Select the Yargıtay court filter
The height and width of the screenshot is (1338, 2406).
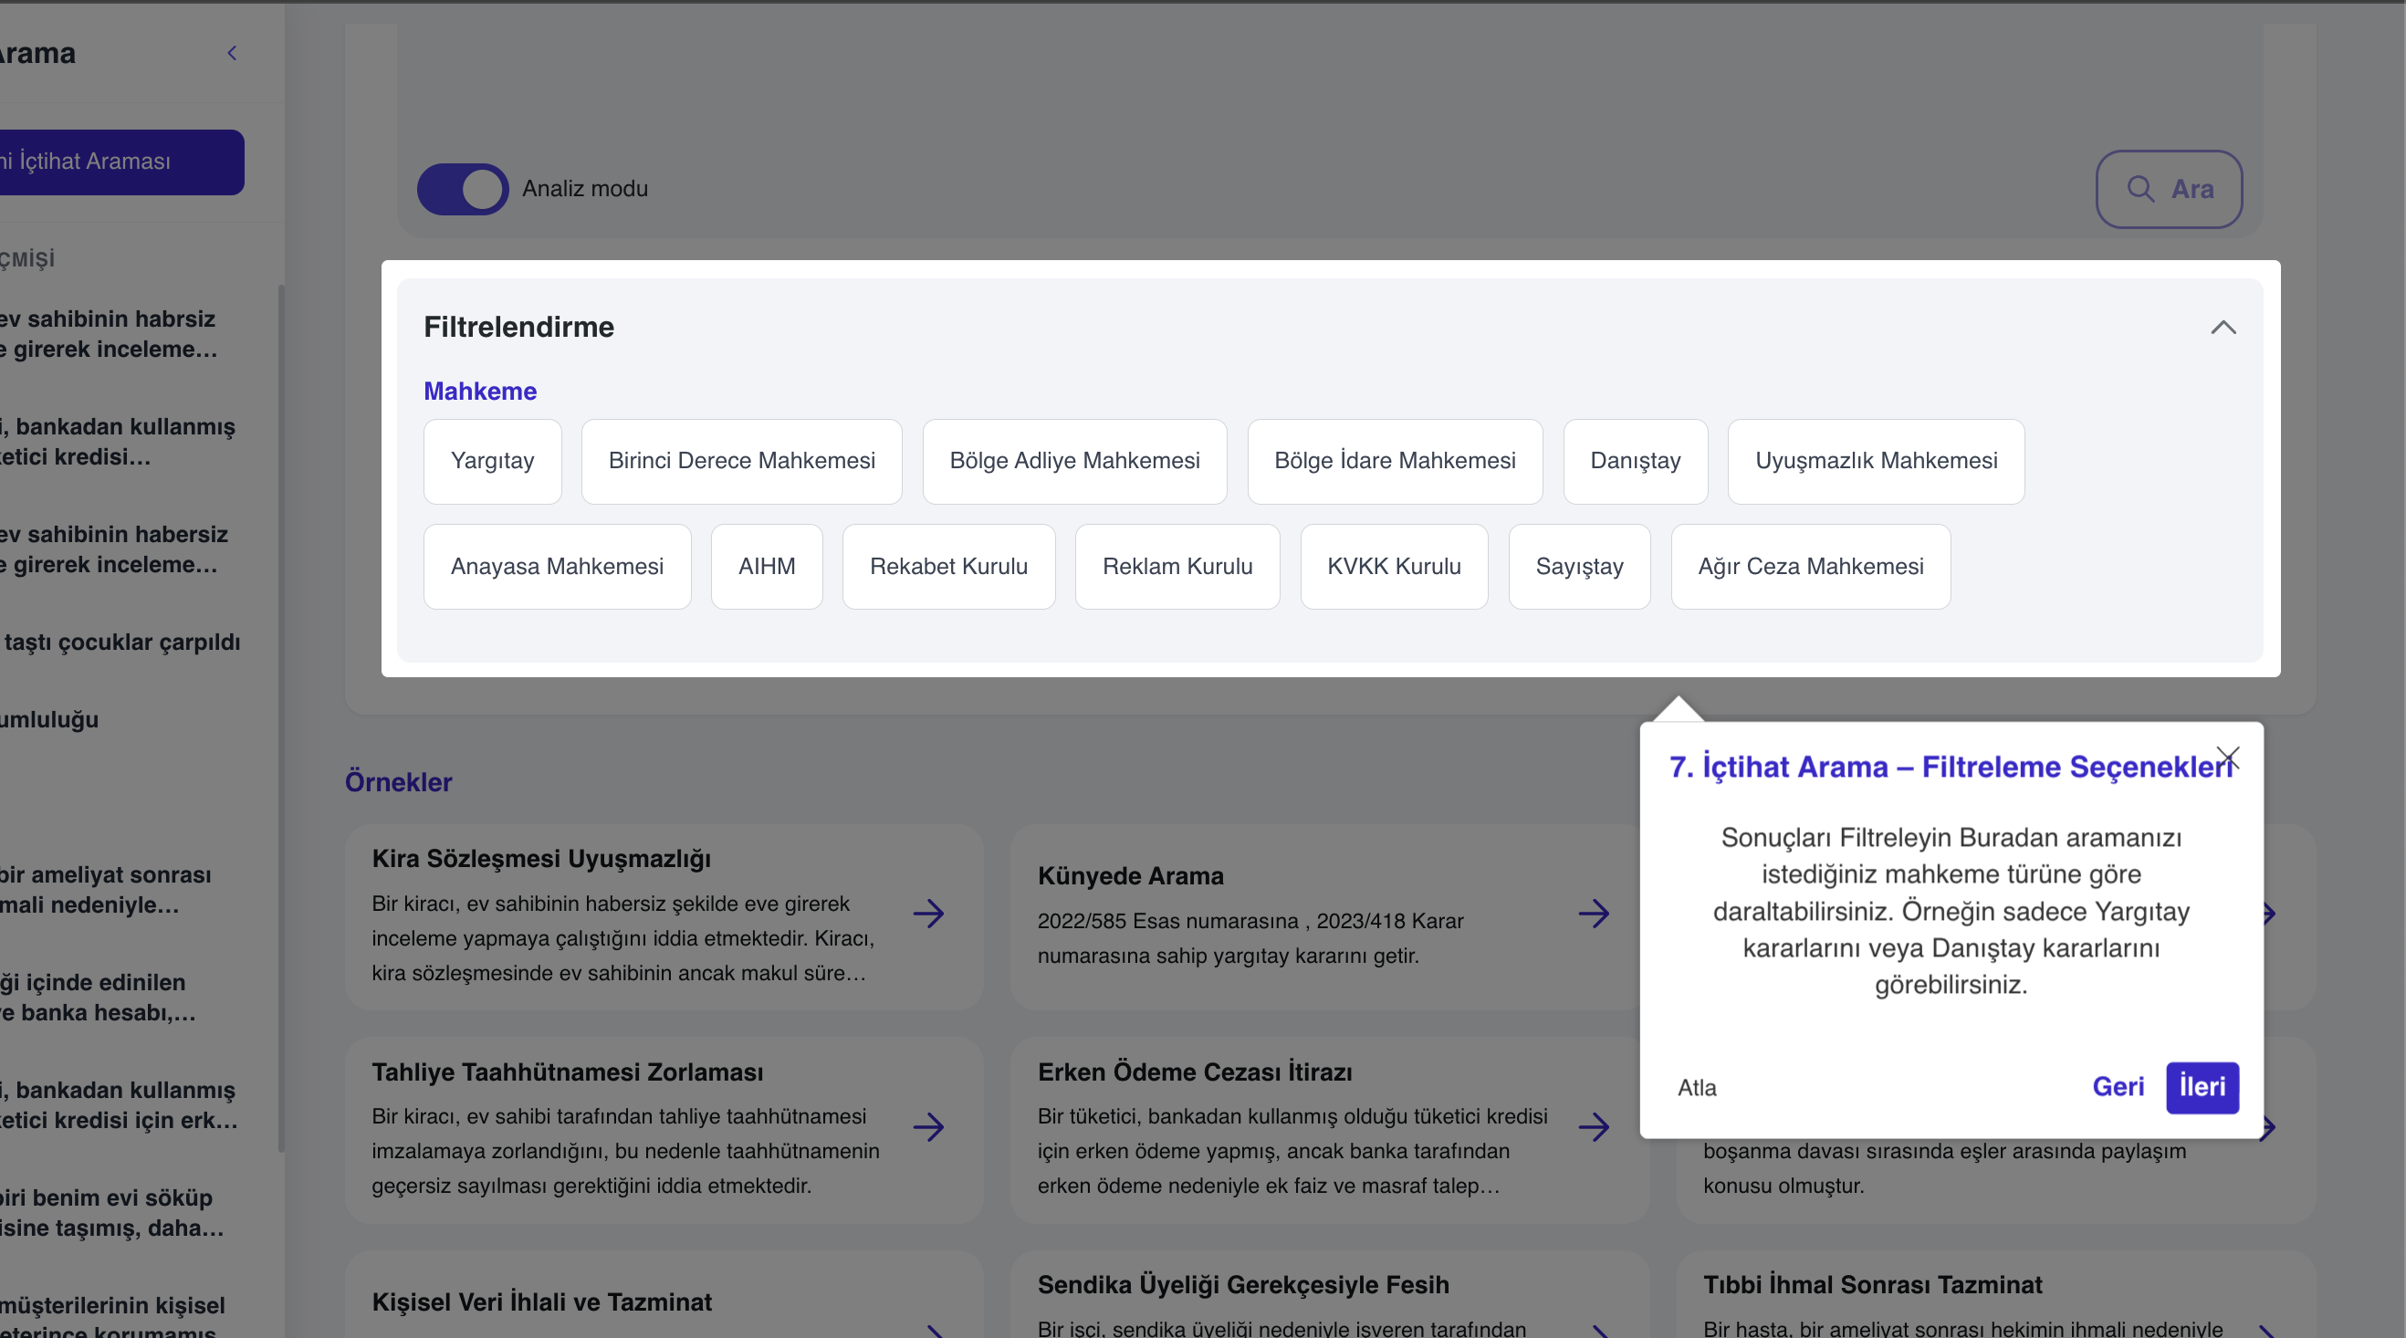tap(492, 461)
